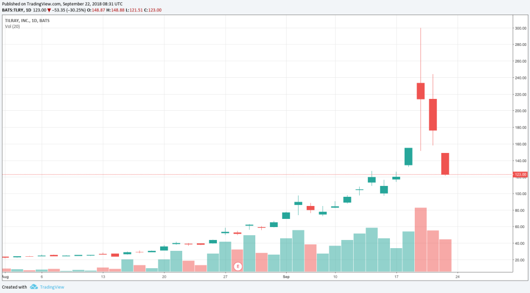Click the TradingView cloud logo icon
Image resolution: width=530 pixels, height=293 pixels.
(x=34, y=287)
